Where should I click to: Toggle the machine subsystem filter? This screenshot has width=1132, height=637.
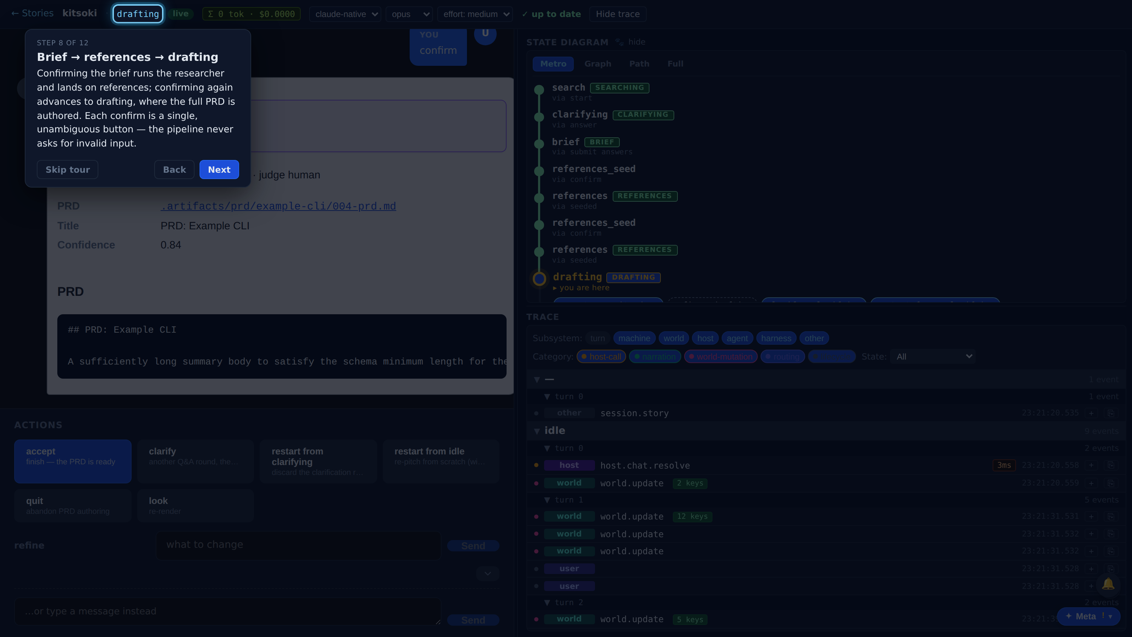click(x=634, y=338)
